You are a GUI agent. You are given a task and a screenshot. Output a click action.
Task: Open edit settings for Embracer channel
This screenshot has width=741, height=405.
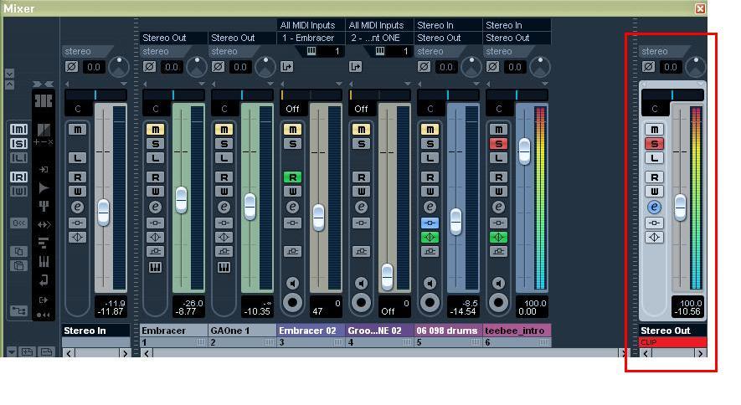click(155, 207)
